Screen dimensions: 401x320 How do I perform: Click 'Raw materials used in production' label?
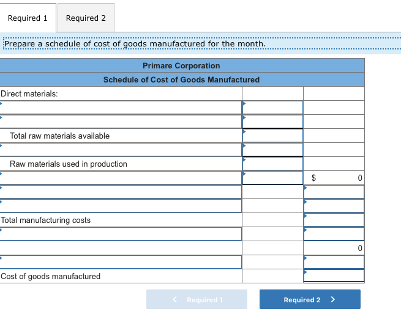[69, 164]
